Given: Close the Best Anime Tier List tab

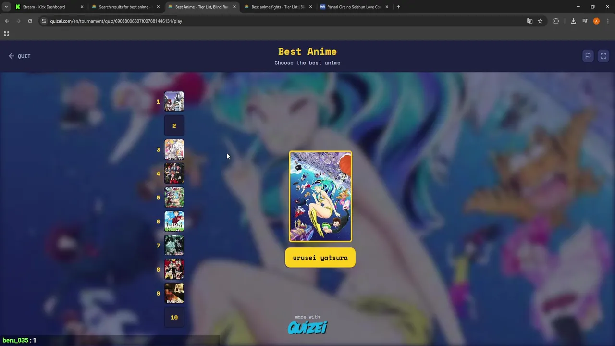Looking at the screenshot, I should 234,7.
